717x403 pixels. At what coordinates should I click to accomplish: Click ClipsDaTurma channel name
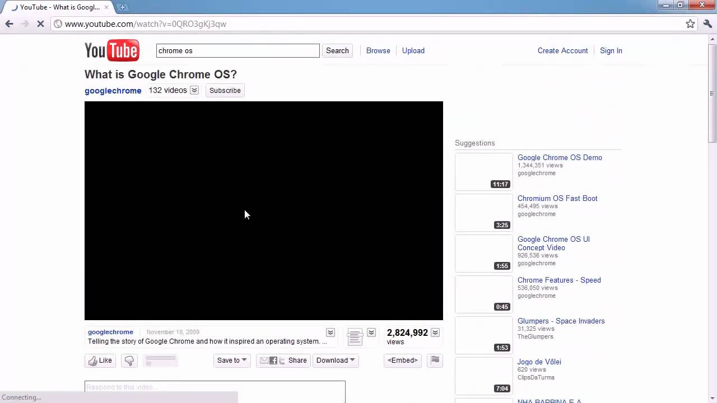click(x=536, y=377)
